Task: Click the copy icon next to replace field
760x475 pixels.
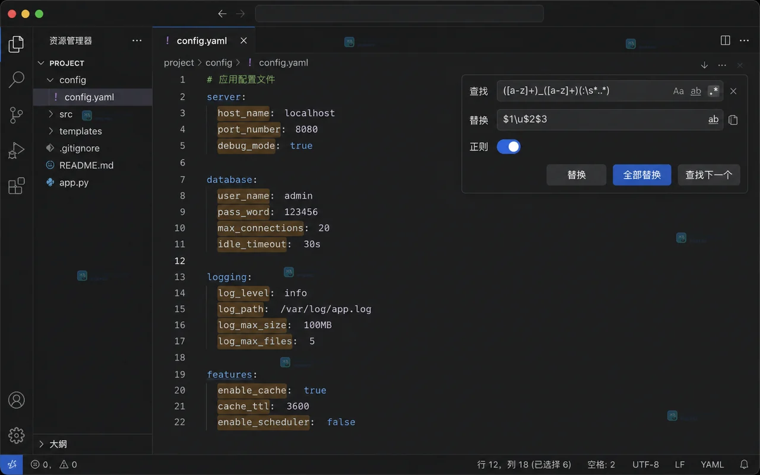Action: (733, 120)
